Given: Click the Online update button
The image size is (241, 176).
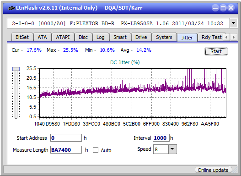Looking at the screenshot, I should pos(213,170).
